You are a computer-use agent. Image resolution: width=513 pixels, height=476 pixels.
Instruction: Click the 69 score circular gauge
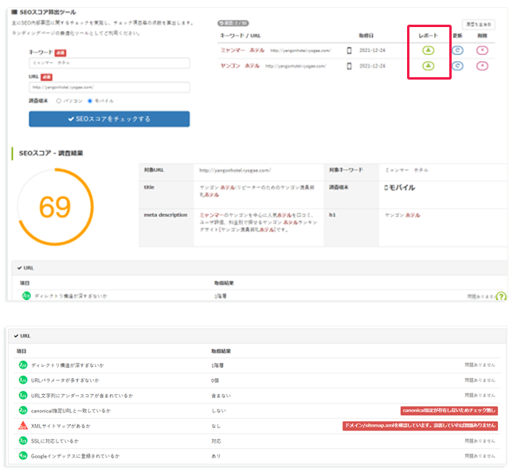(55, 207)
